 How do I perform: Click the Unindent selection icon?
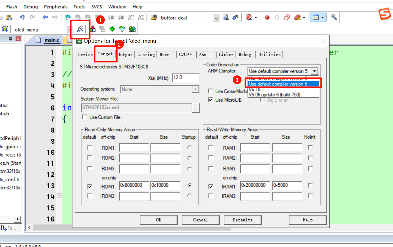click(121, 18)
